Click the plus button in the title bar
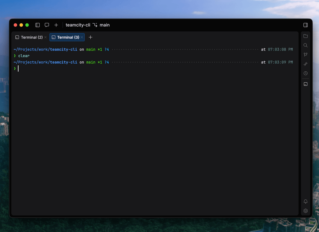 (x=56, y=25)
